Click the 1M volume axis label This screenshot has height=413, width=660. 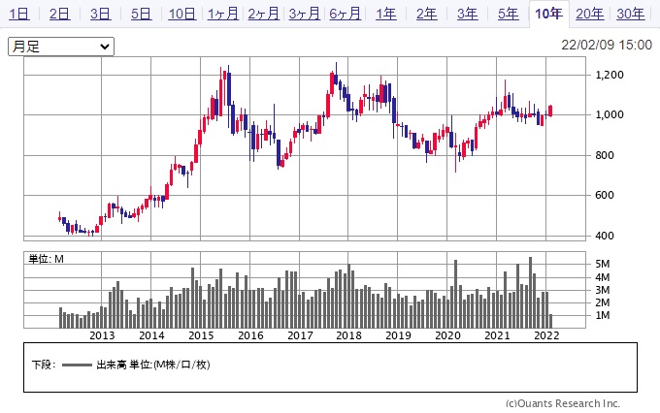[x=603, y=315]
